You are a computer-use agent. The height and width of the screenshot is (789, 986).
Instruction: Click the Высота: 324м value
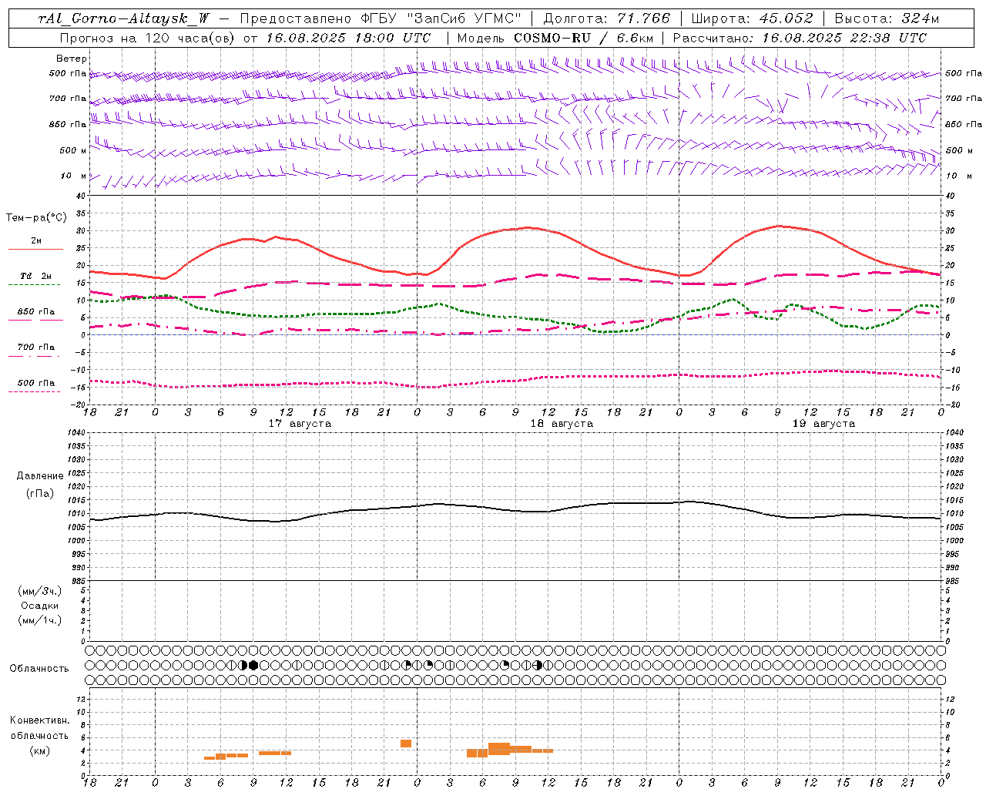point(887,18)
